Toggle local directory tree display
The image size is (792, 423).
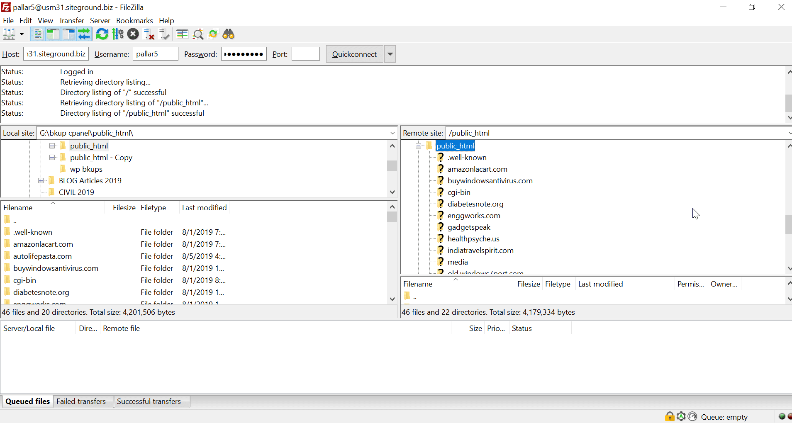(53, 34)
